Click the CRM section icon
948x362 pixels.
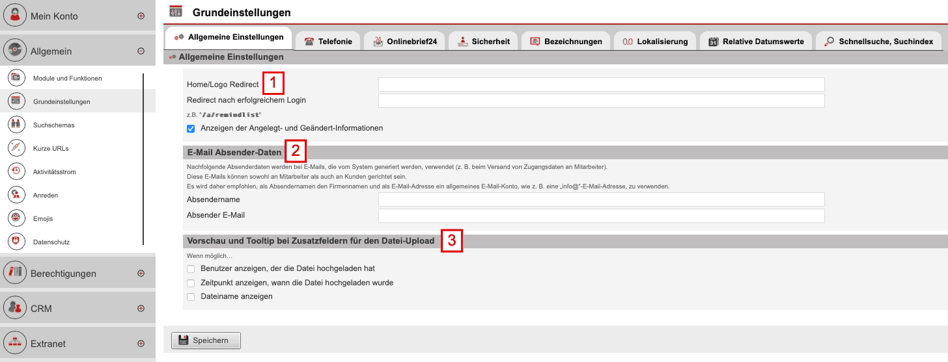(x=16, y=308)
